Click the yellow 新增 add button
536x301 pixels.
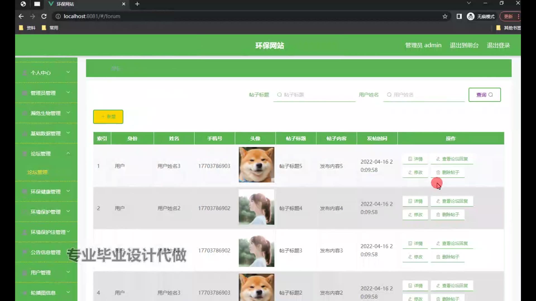click(x=108, y=117)
